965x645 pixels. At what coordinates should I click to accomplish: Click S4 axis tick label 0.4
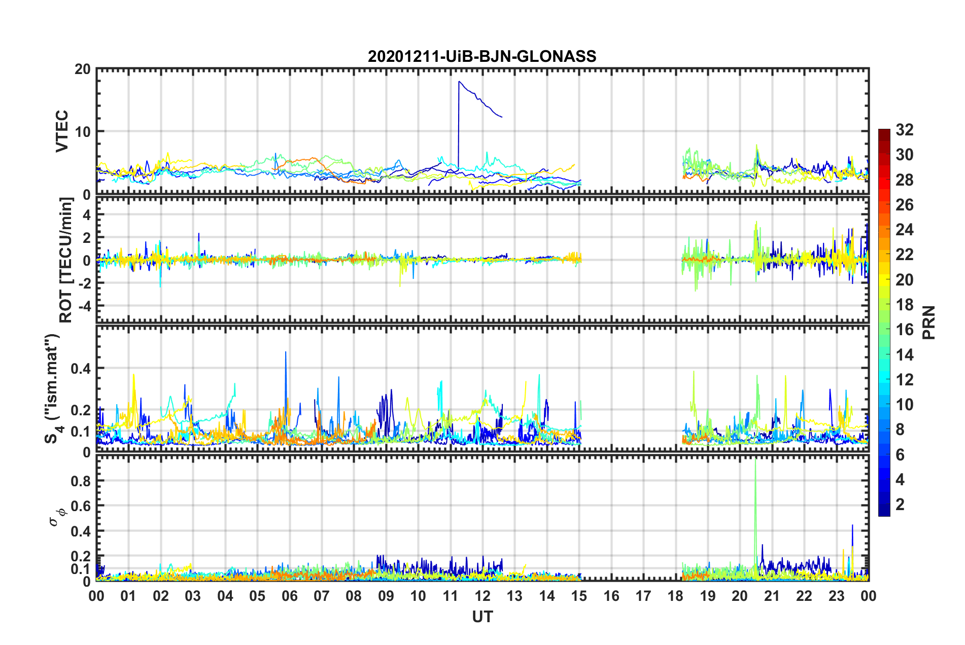(x=81, y=369)
